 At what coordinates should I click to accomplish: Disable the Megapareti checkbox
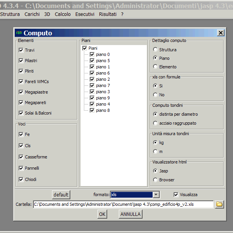21,103
